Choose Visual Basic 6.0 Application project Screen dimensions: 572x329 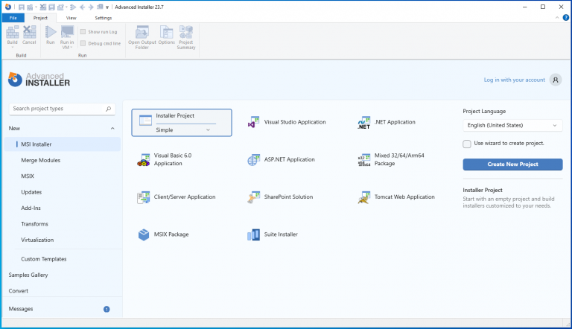click(164, 159)
